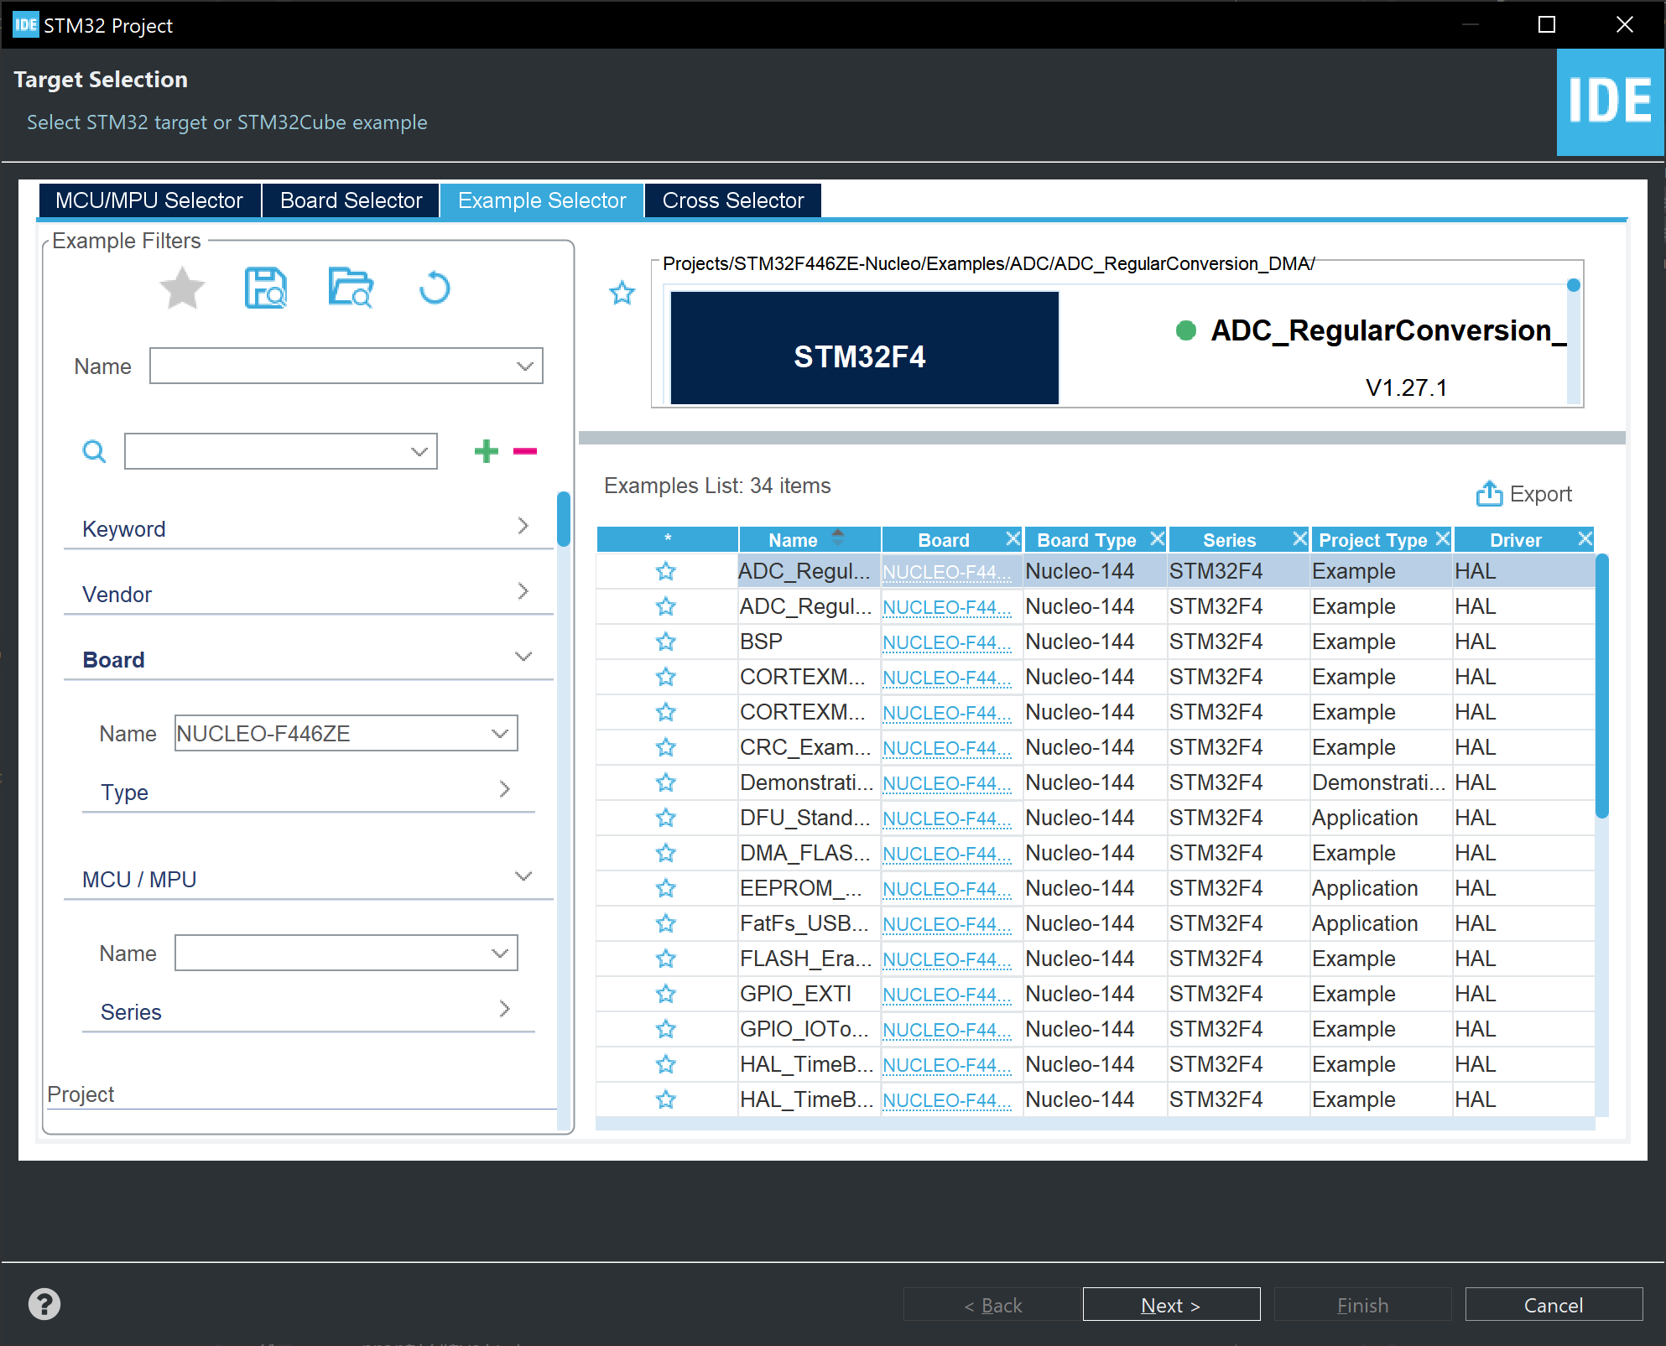Click the Export icon above examples list

click(1489, 494)
